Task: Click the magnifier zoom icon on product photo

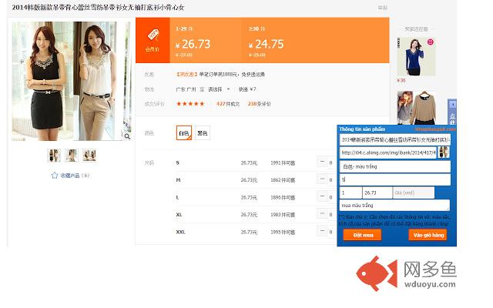Action: (126, 136)
